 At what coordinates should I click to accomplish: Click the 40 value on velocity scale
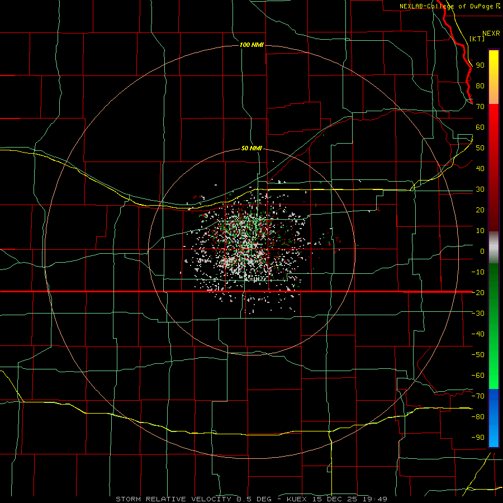click(x=480, y=168)
